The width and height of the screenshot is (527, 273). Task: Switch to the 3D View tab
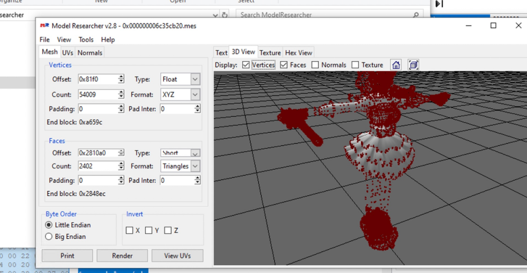pos(243,52)
